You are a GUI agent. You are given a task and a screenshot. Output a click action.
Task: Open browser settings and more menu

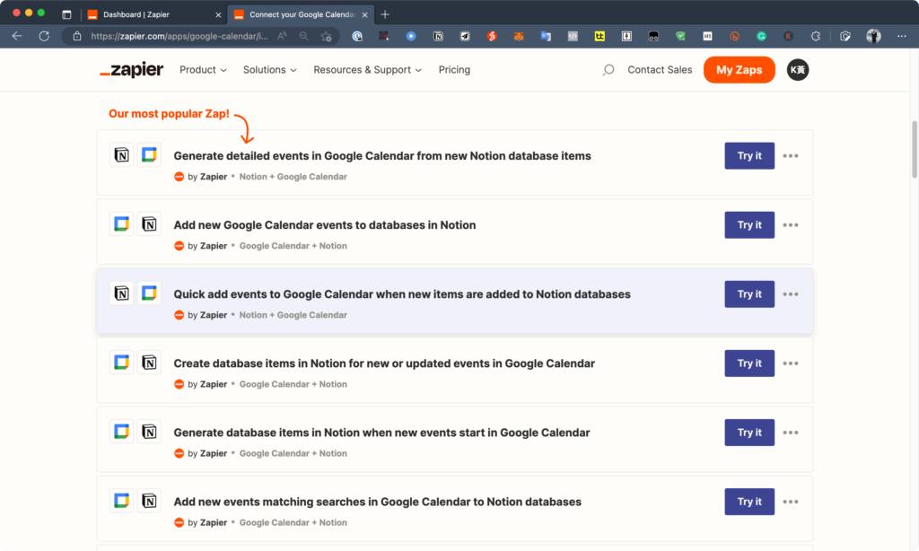click(x=901, y=36)
